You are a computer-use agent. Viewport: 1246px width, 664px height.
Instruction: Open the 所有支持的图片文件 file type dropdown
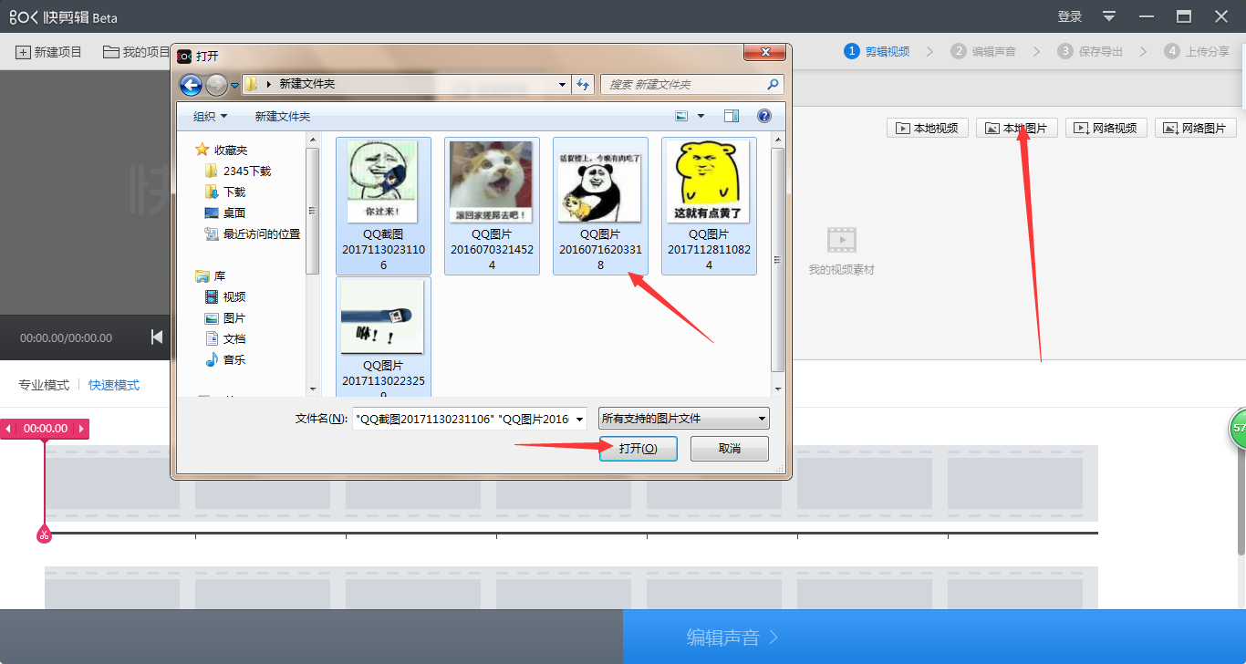point(683,419)
